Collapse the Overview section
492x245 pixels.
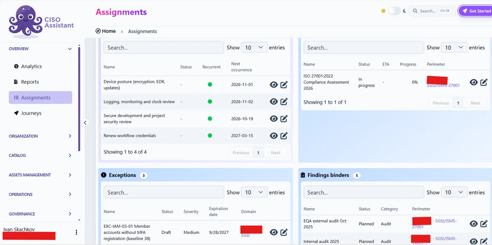tap(40, 49)
